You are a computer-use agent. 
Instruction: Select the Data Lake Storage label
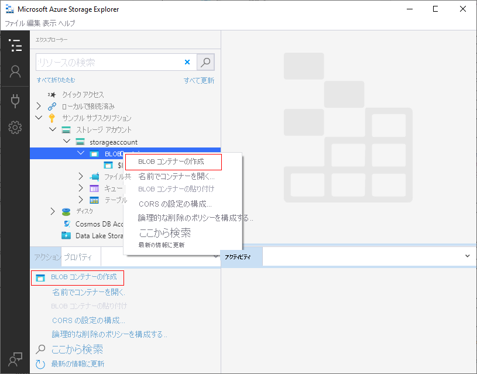[x=99, y=235]
